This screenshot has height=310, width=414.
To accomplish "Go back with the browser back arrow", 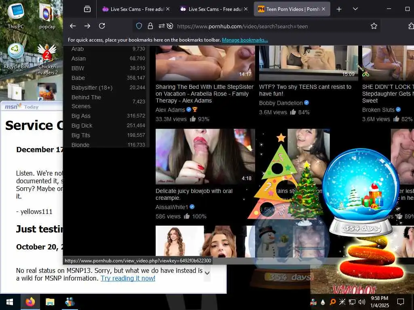I will click(x=73, y=26).
